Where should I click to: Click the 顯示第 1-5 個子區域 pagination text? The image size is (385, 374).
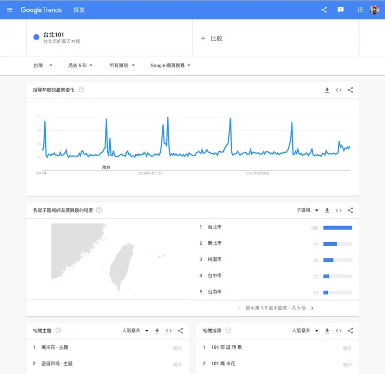click(x=276, y=308)
